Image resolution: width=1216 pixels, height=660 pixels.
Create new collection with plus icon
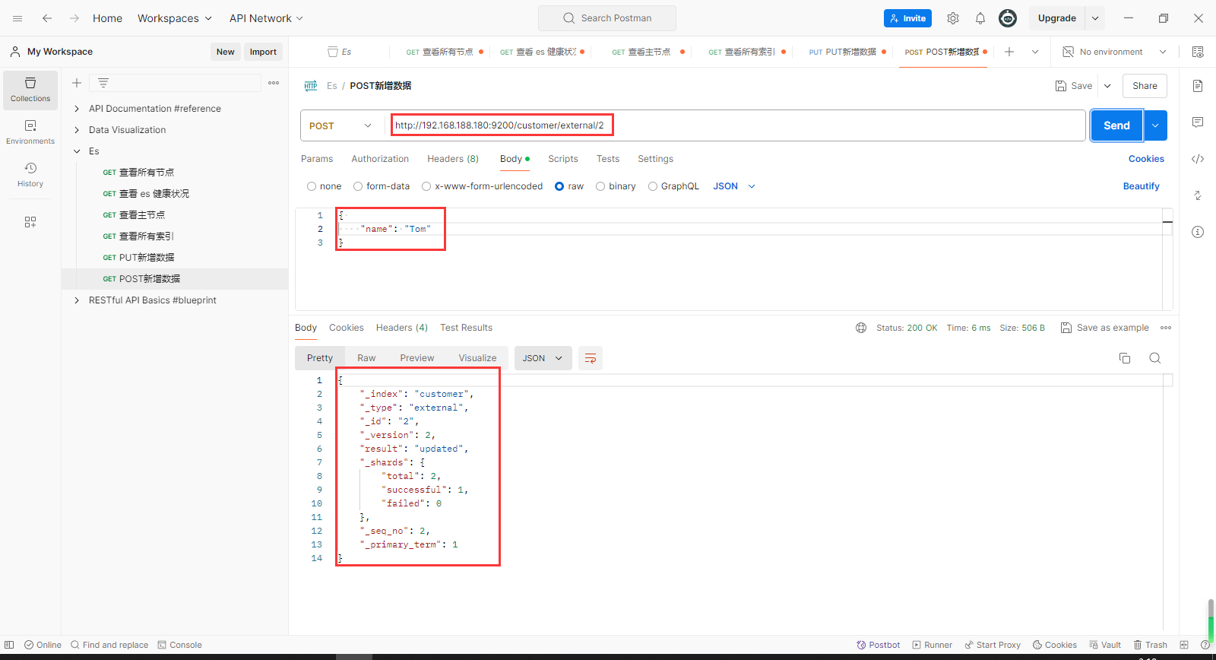click(77, 83)
